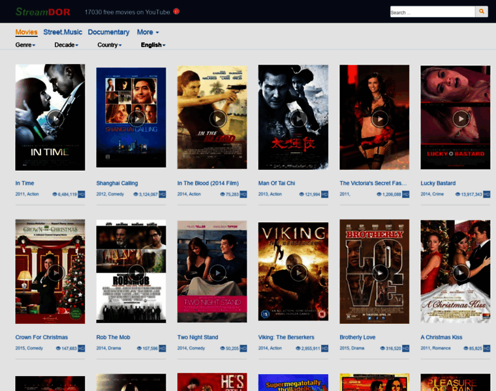
Task: Play A Christmas Kiss poster
Action: pyautogui.click(x=455, y=272)
